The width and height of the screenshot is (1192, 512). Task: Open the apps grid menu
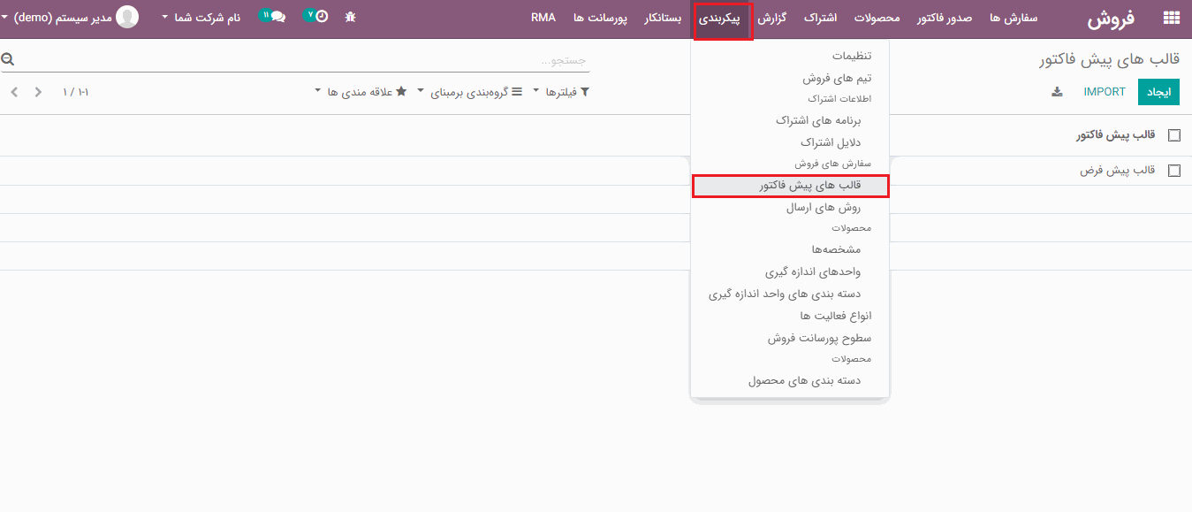(x=1170, y=17)
